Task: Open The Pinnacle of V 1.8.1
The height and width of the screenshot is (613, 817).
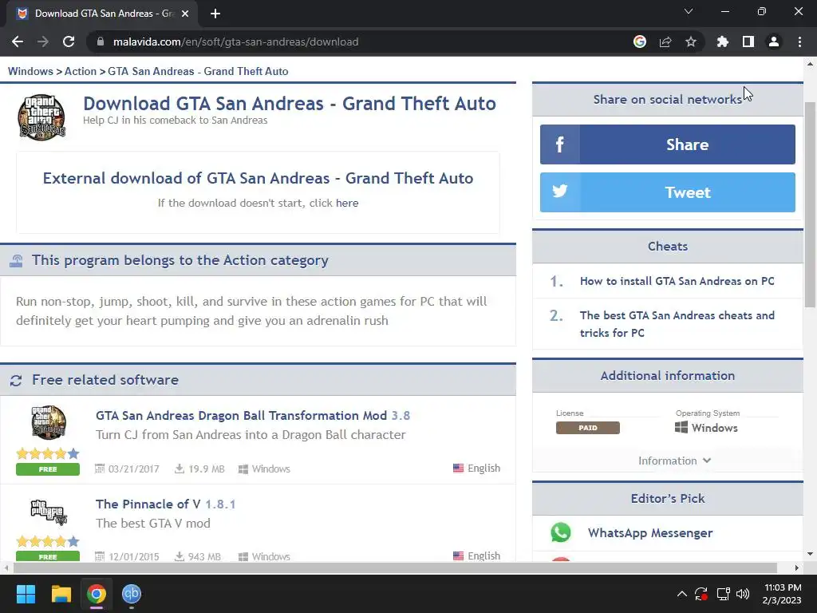Action: (x=166, y=504)
